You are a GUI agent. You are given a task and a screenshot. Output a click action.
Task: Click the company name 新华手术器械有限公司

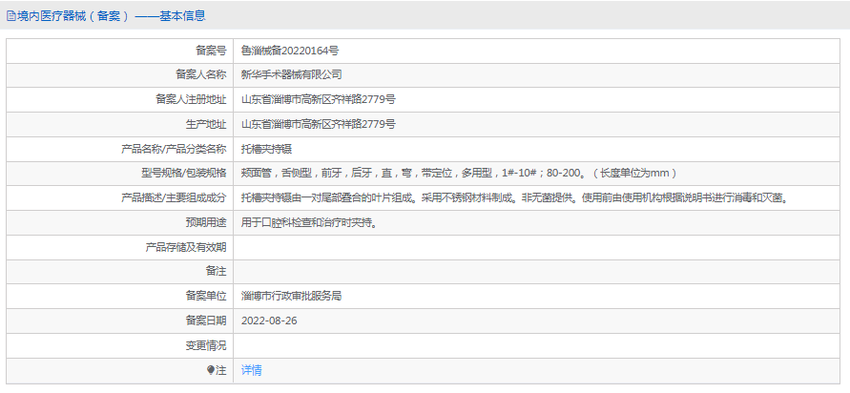click(x=292, y=75)
